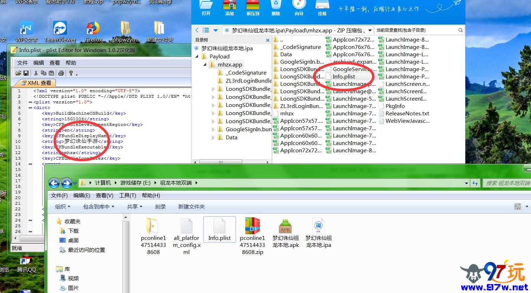Image resolution: width=531 pixels, height=293 pixels.
Task: Click 刻录 button in Explorer toolbar
Action: [160, 206]
